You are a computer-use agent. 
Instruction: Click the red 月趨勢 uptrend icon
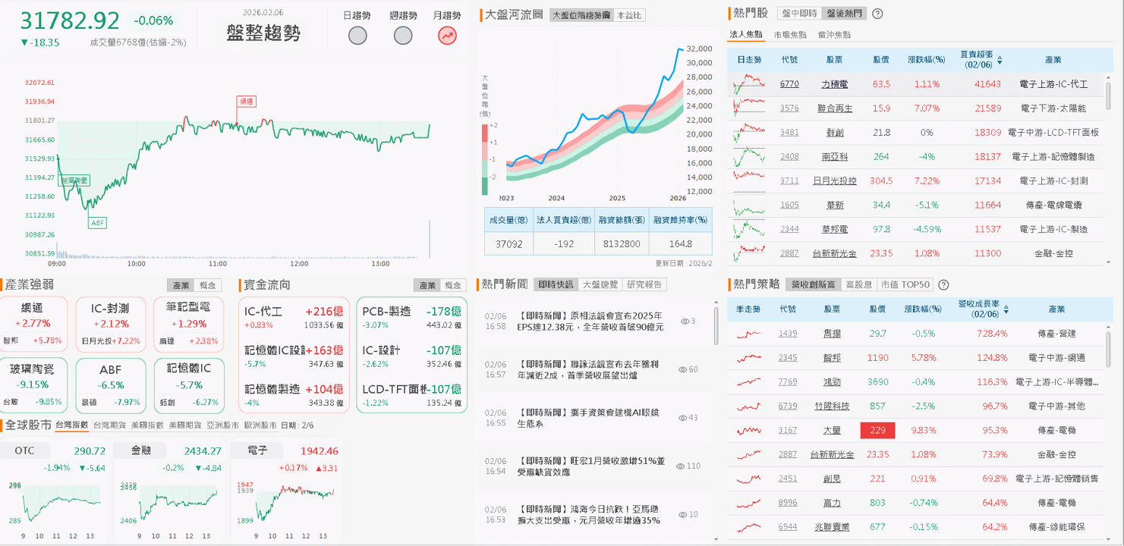coord(448,36)
